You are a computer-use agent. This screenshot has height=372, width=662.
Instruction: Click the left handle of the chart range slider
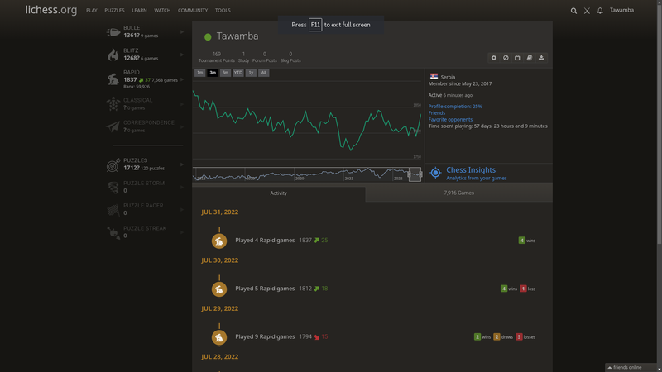point(409,174)
